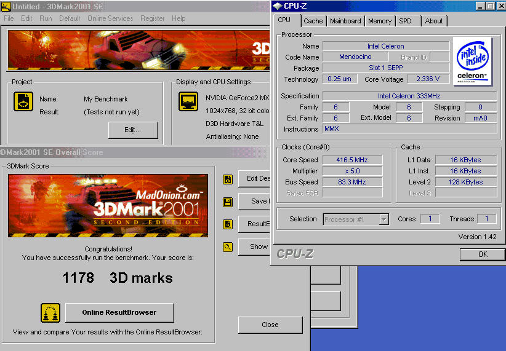Viewport: 506px width, 351px height.
Task: Click the icon beside the ResultBrowser button
Action: click(228, 224)
